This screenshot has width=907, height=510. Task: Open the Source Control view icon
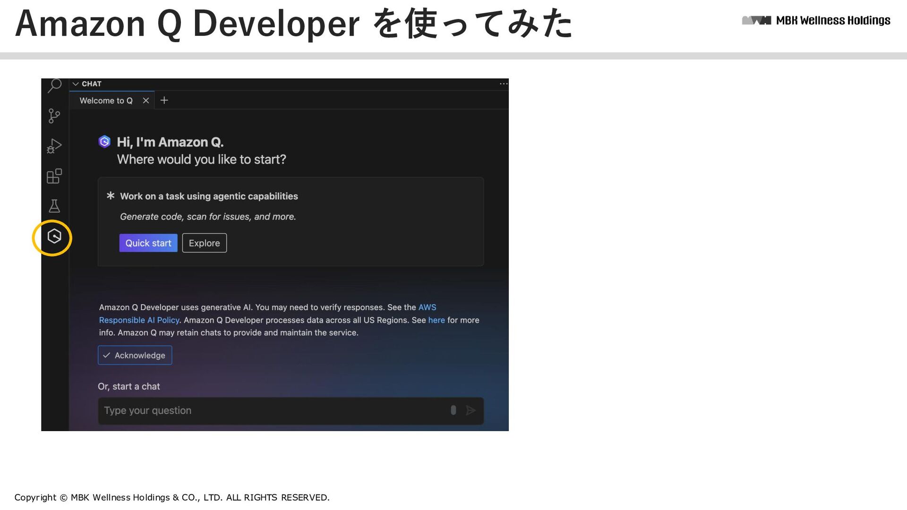54,116
